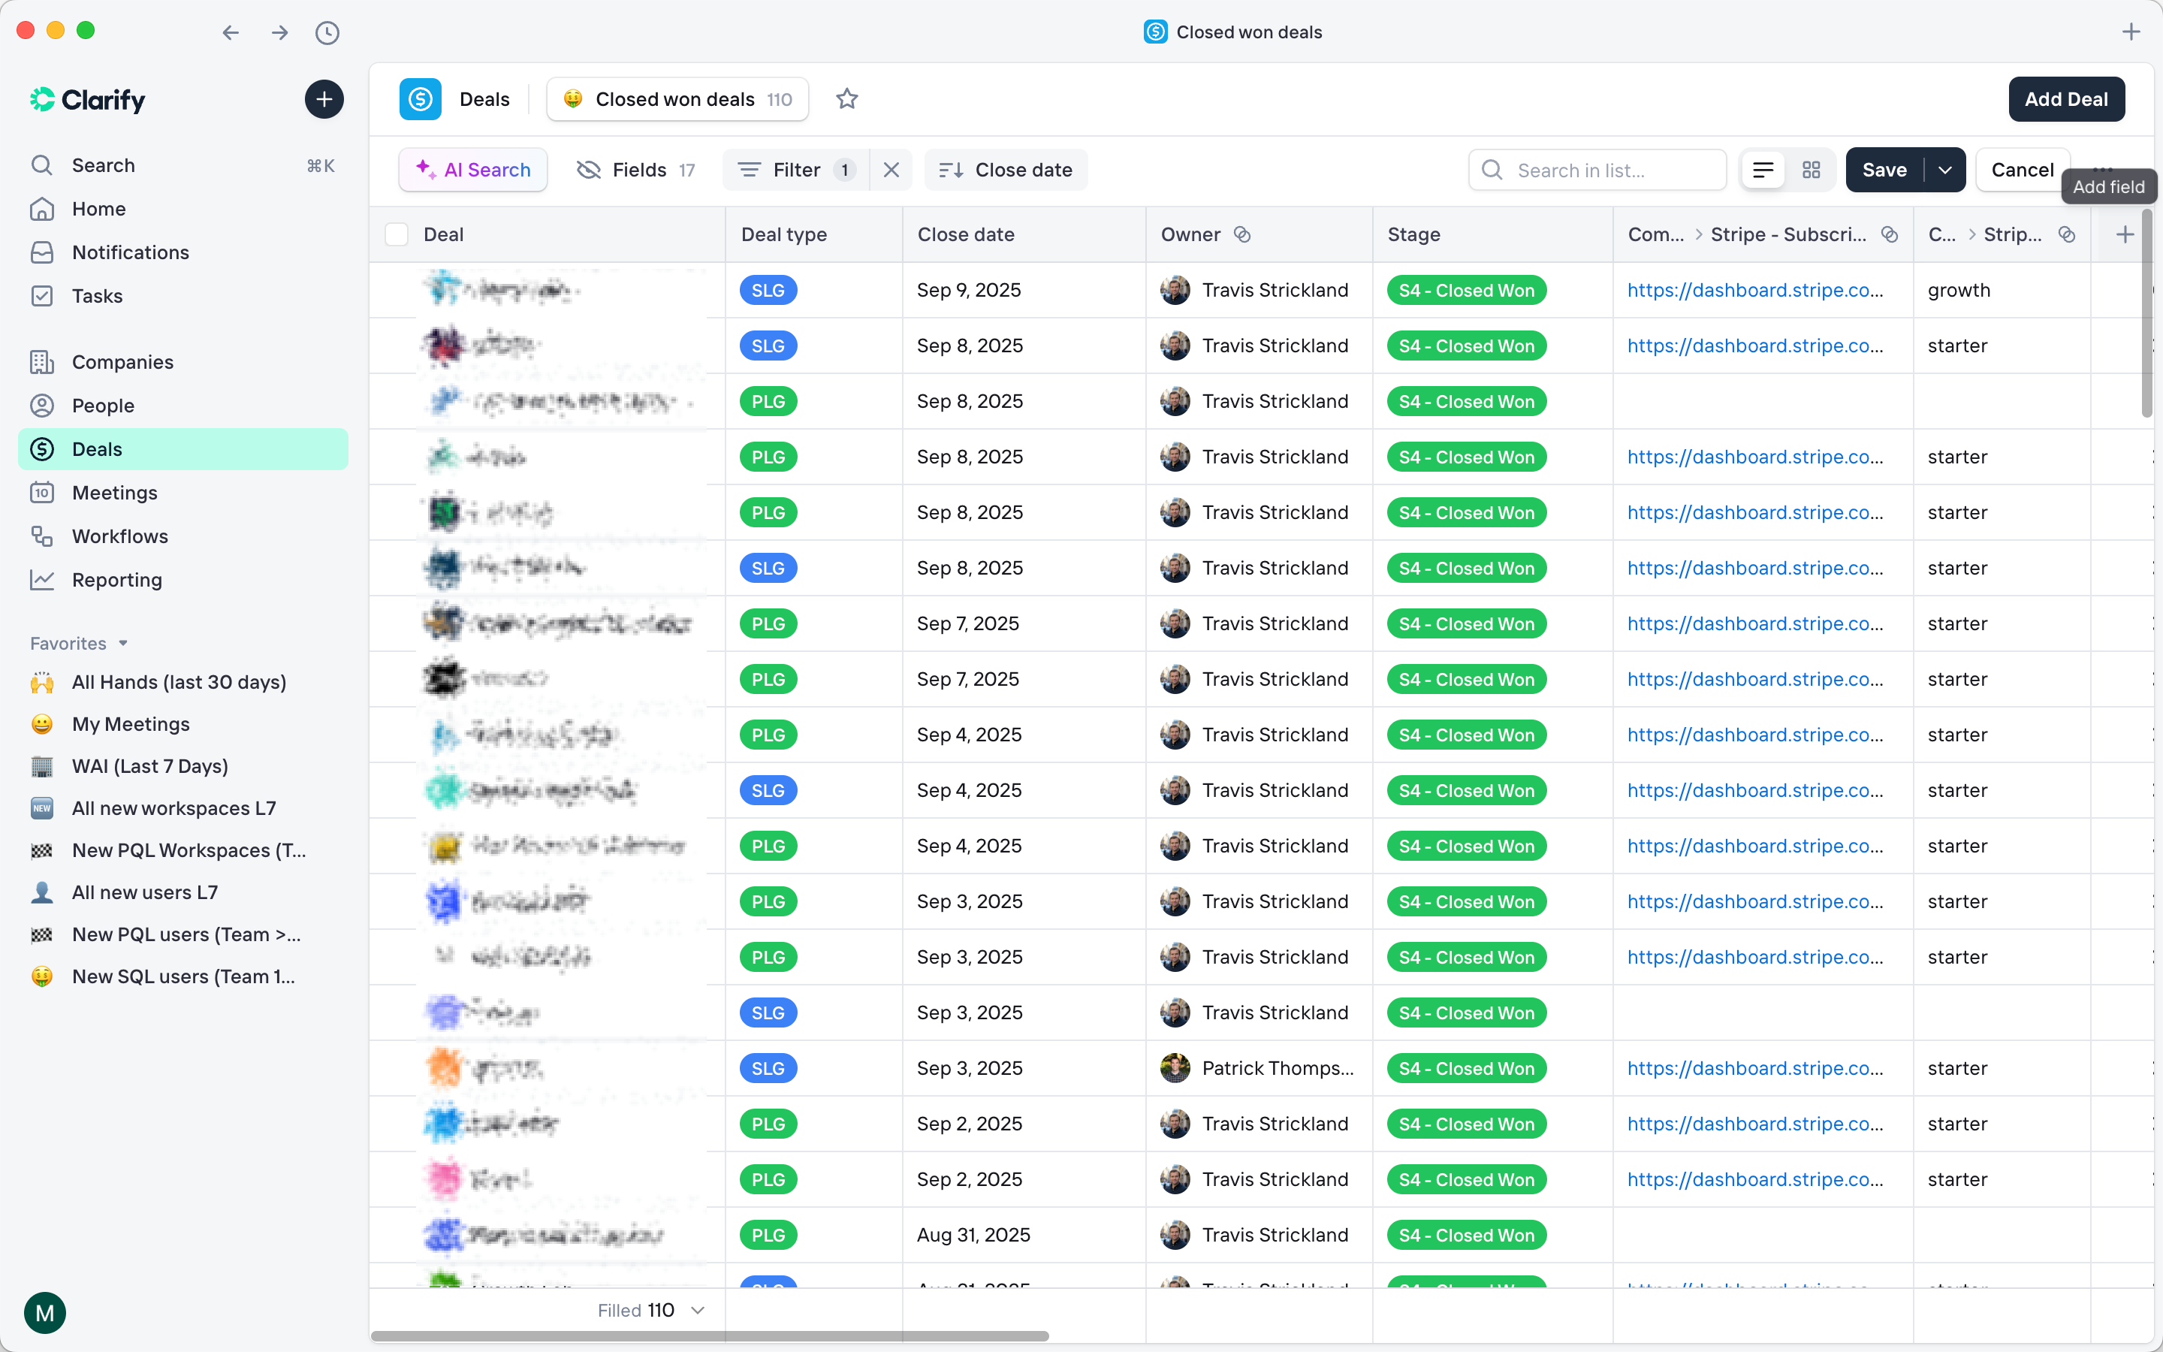Sort by the Deal type column header
The width and height of the screenshot is (2163, 1352).
click(x=813, y=234)
